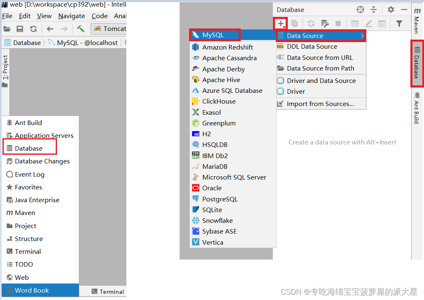Open the Tomcat run configuration dropdown
424x300 pixels.
tap(109, 28)
